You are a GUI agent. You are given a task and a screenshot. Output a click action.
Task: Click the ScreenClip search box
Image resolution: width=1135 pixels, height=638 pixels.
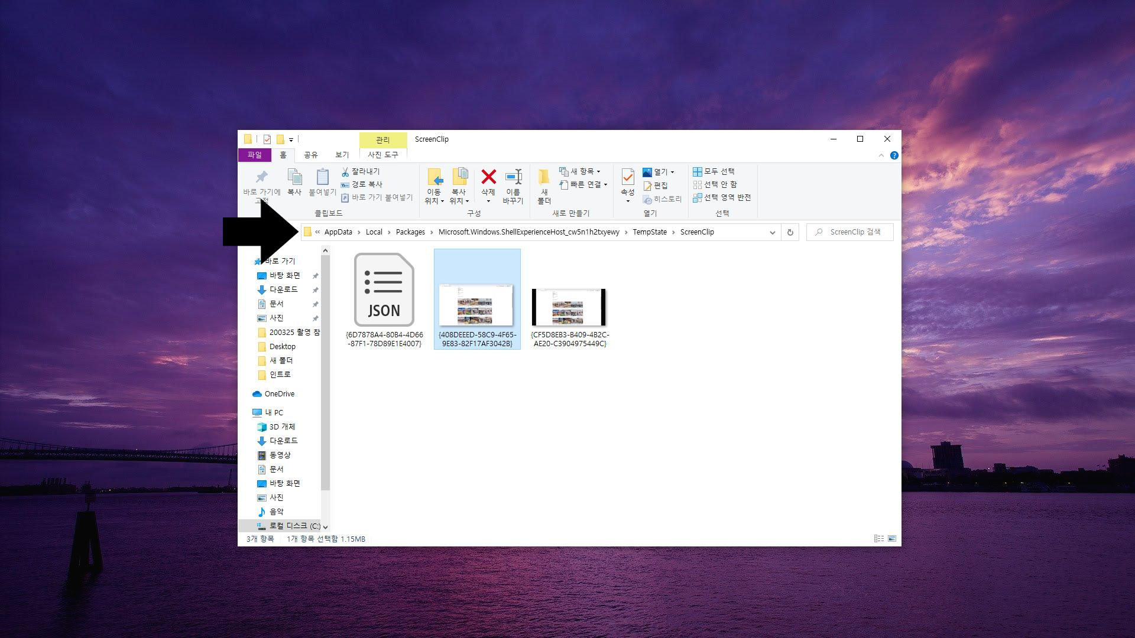[x=855, y=232]
